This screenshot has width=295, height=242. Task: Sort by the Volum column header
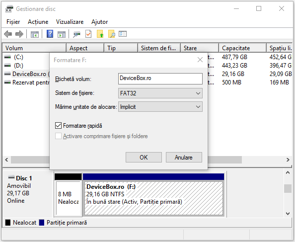[34, 48]
